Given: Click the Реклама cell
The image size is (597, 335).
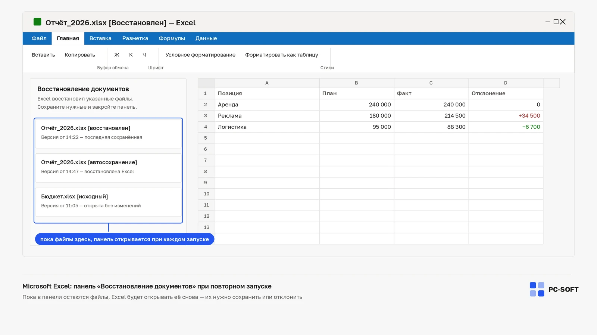Looking at the screenshot, I should 267,116.
